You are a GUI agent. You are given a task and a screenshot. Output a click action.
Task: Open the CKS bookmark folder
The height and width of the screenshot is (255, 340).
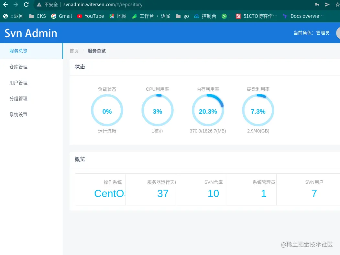(38, 16)
